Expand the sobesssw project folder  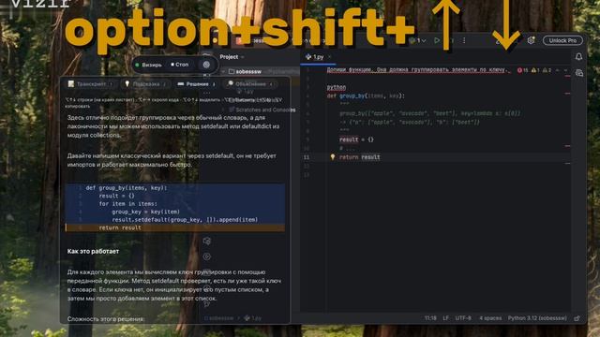pos(223,71)
